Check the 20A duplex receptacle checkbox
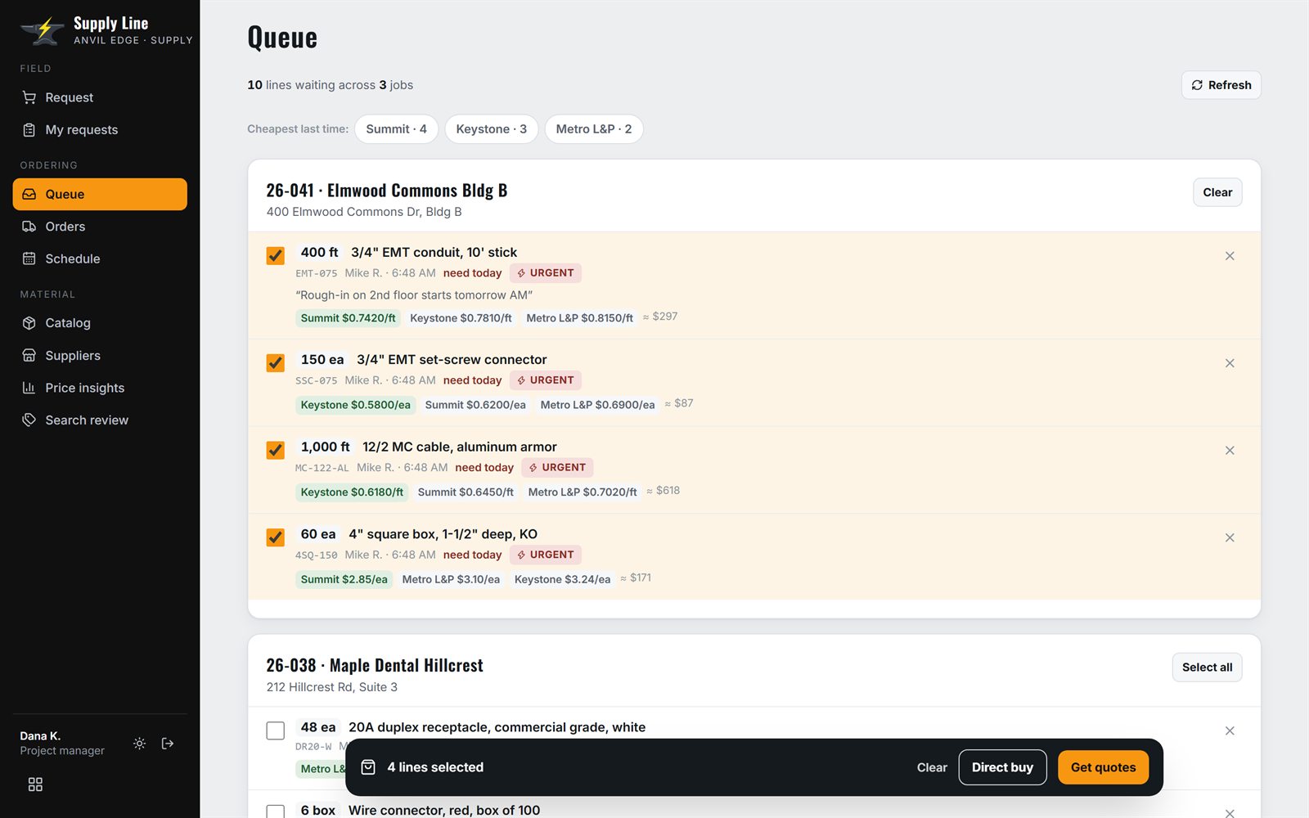This screenshot has height=818, width=1309. click(x=276, y=730)
